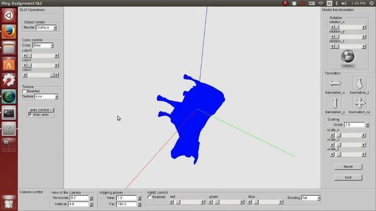Open the Terminal launcher icon
Viewport: 376px width, 211px height.
click(9, 113)
